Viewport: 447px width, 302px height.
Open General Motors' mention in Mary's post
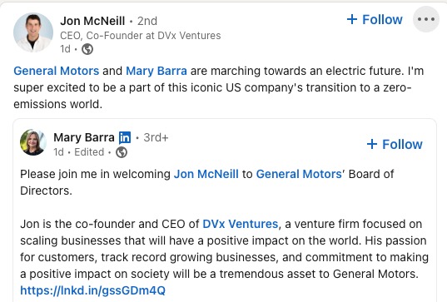click(300, 174)
